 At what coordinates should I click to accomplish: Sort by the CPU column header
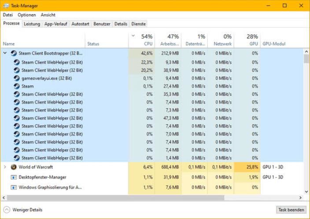142,40
